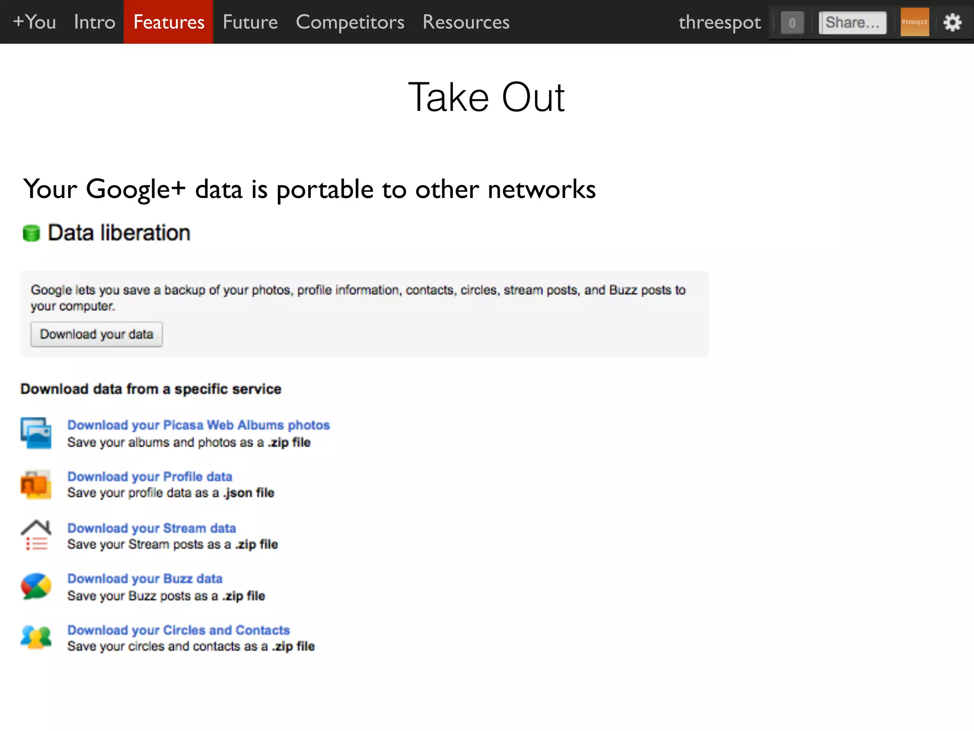The image size is (974, 731).
Task: Click the Download your data button
Action: pyautogui.click(x=97, y=334)
